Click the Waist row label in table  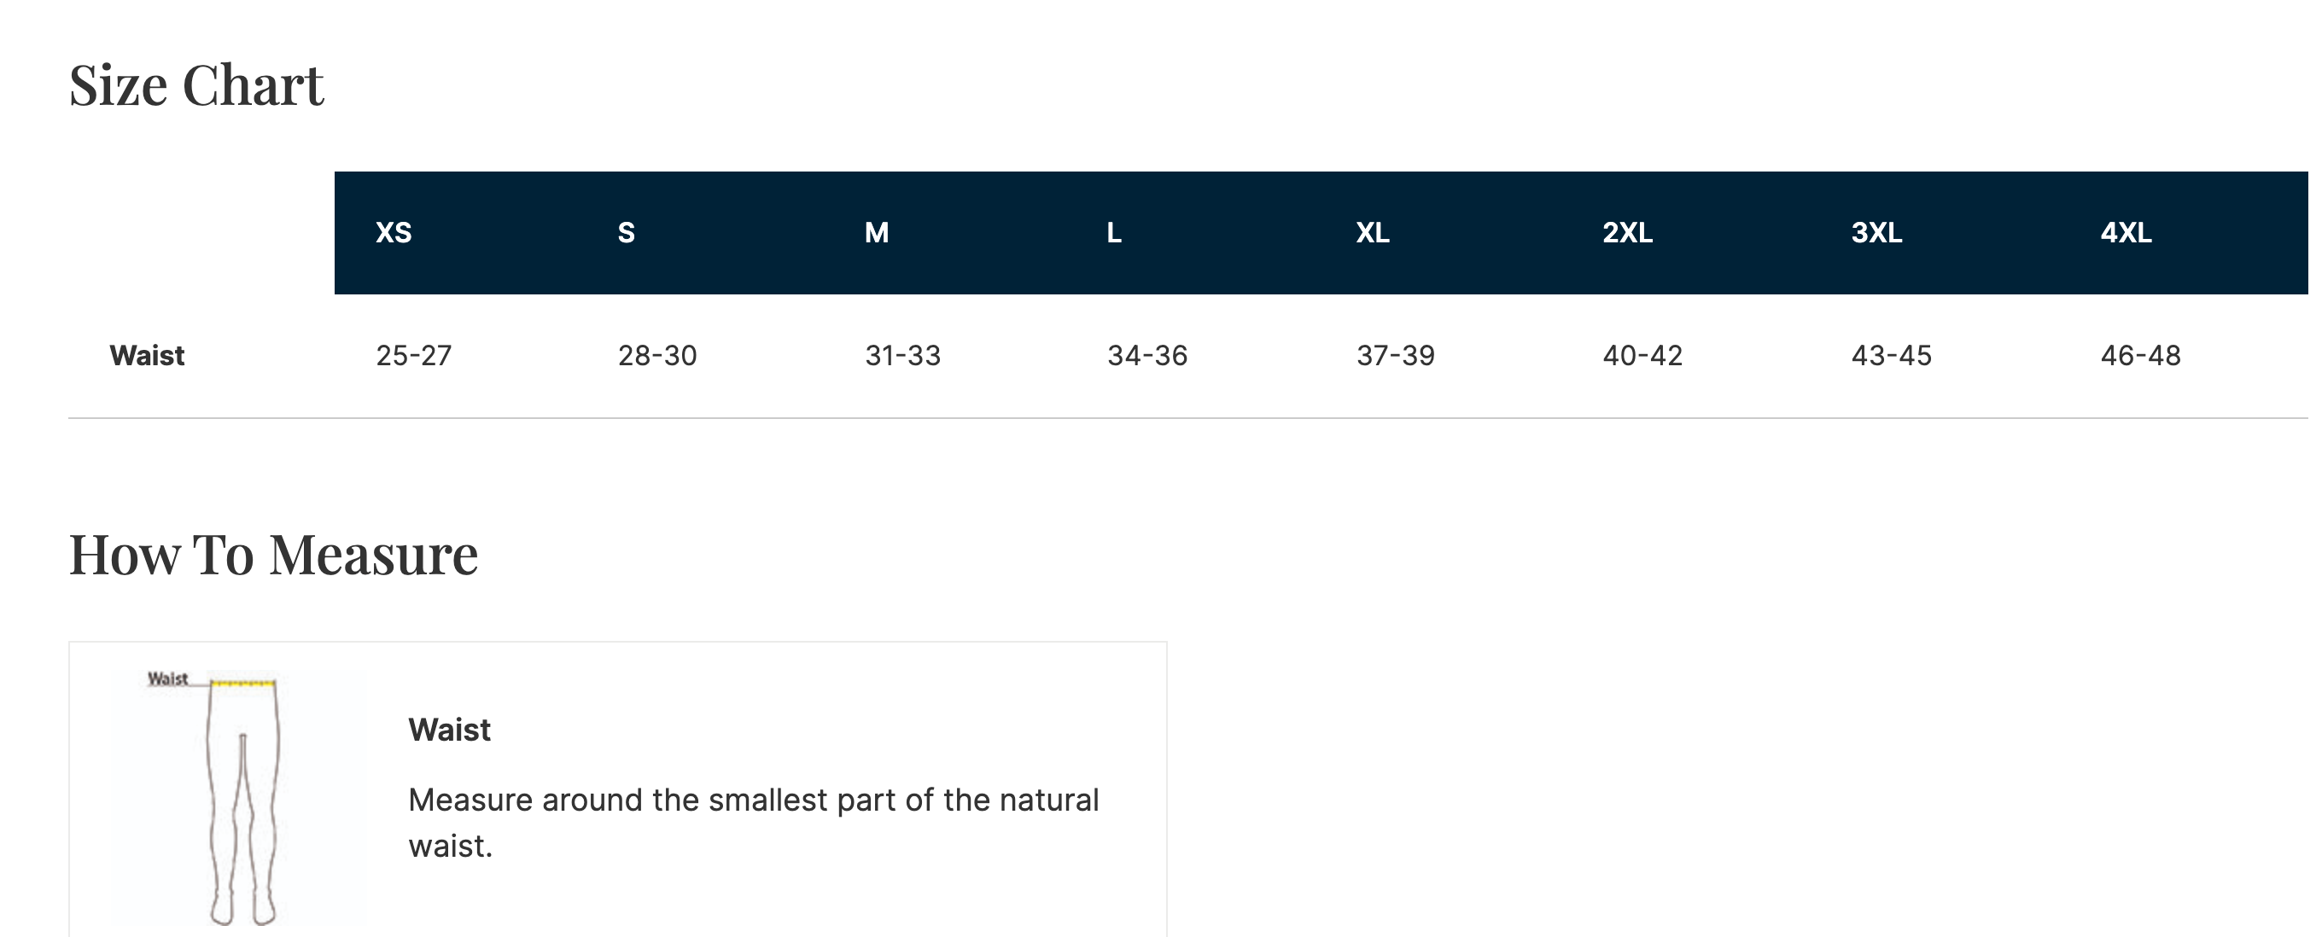click(x=147, y=356)
